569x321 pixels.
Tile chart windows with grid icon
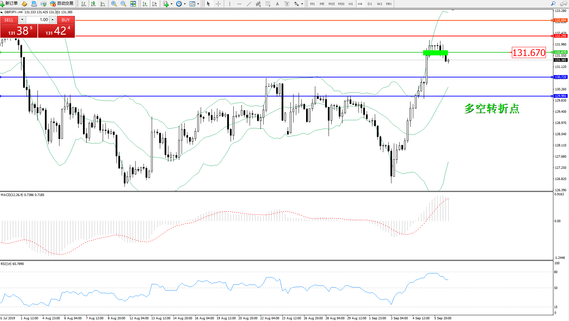(133, 4)
